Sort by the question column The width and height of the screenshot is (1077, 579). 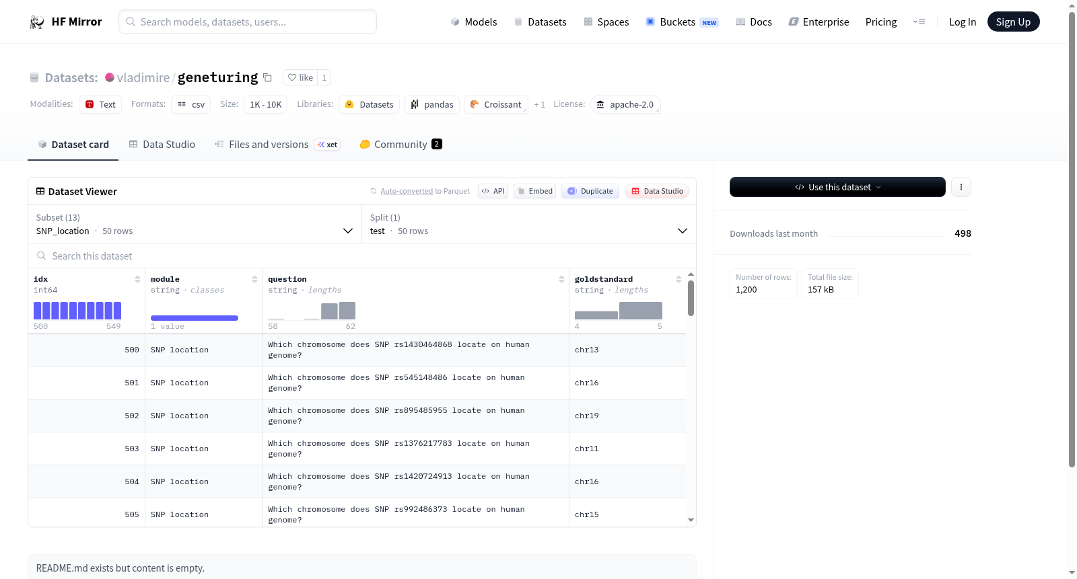click(x=561, y=279)
